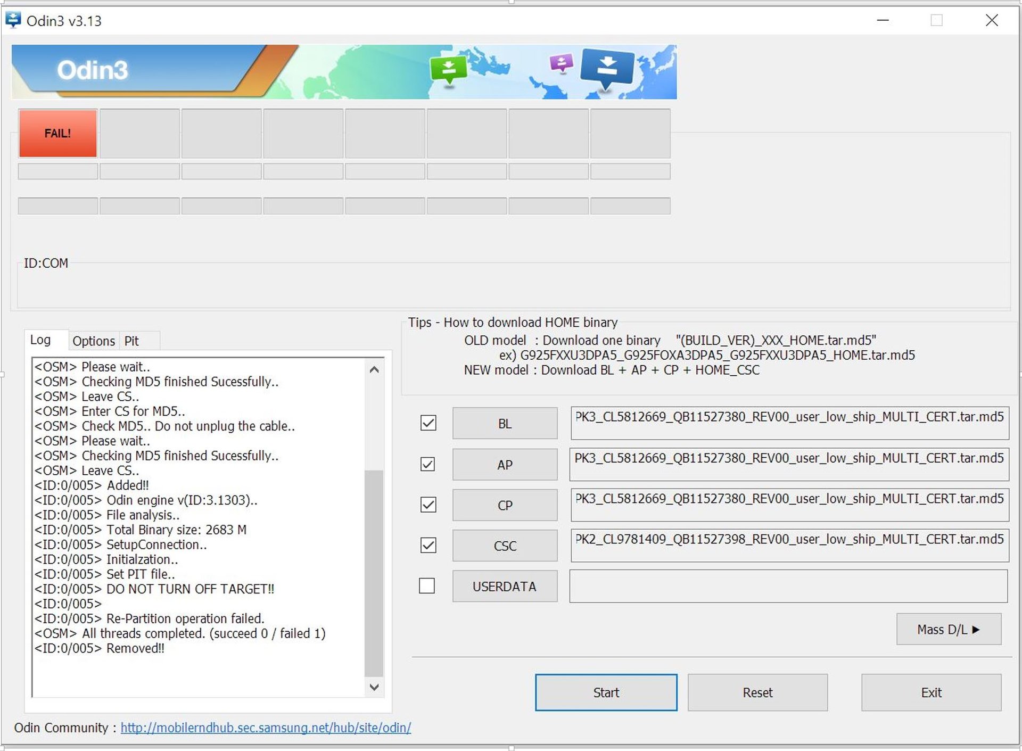The width and height of the screenshot is (1022, 751).
Task: Click the log scrollbar thumb
Action: point(374,573)
